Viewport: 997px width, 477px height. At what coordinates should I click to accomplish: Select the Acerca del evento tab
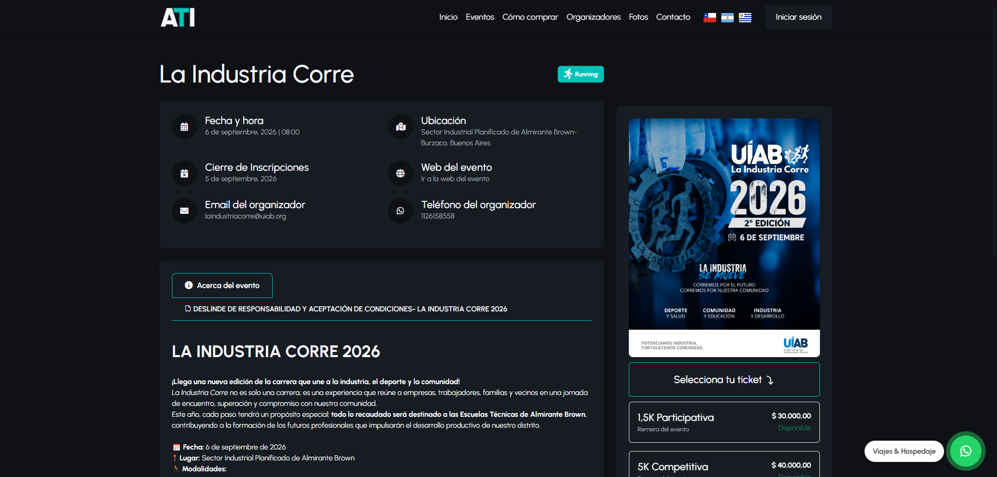coord(222,285)
